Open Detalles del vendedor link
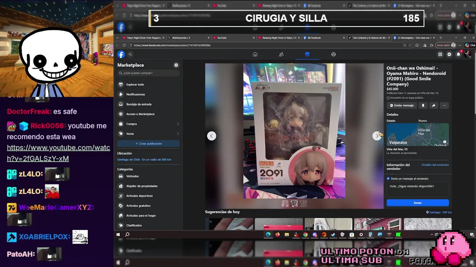The width and height of the screenshot is (476, 267). point(435,165)
